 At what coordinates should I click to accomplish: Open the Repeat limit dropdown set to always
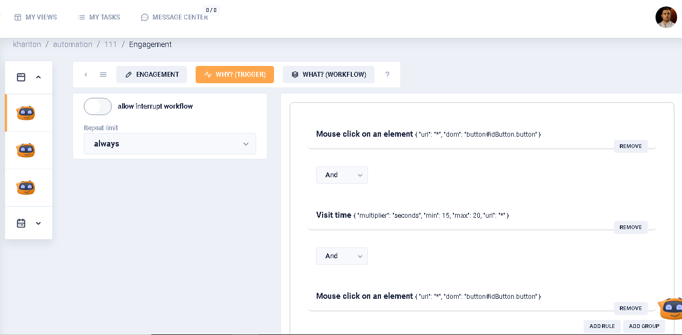tap(170, 144)
